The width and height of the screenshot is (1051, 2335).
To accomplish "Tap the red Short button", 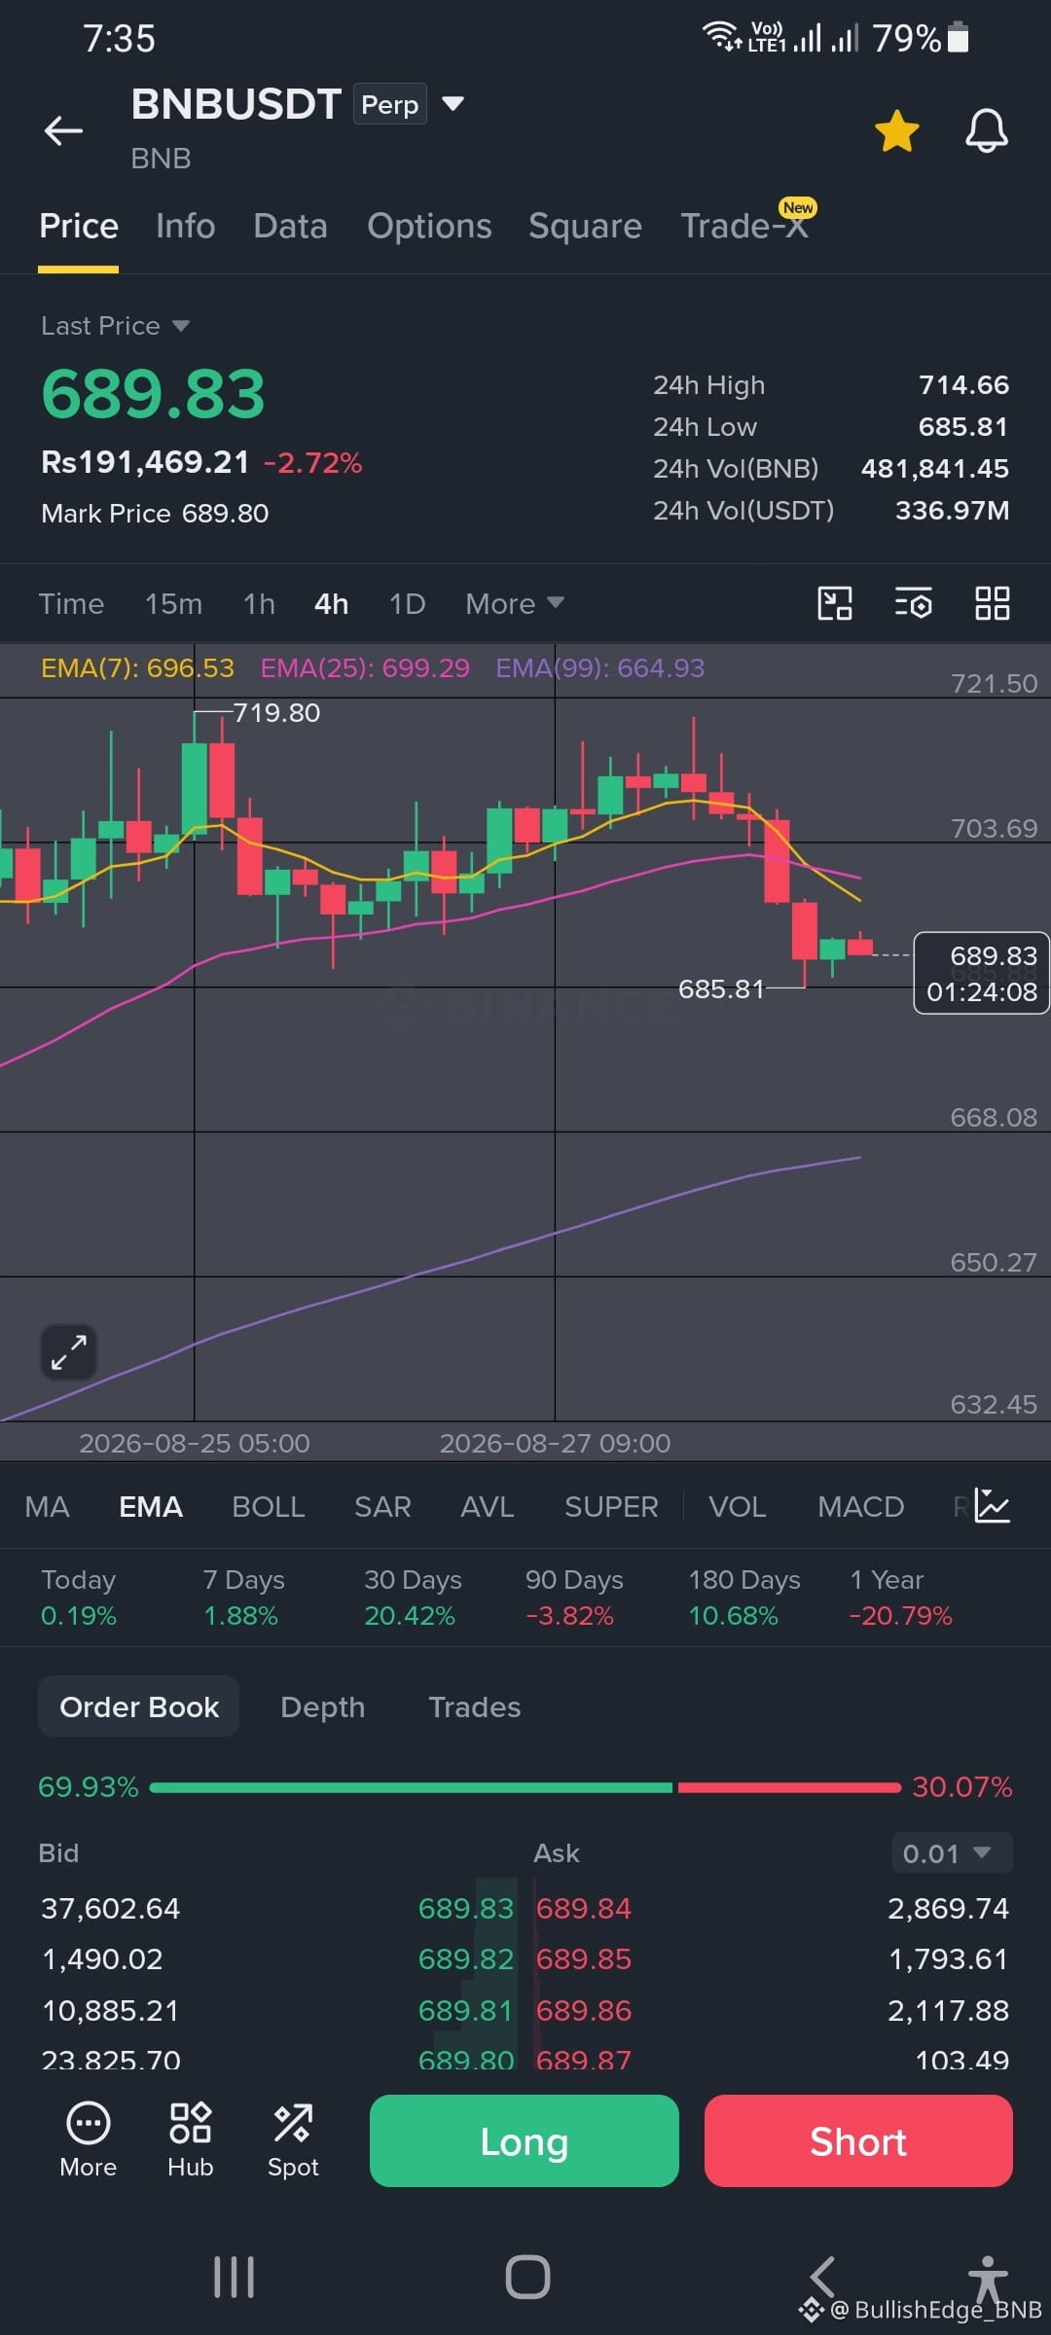I will (858, 2140).
